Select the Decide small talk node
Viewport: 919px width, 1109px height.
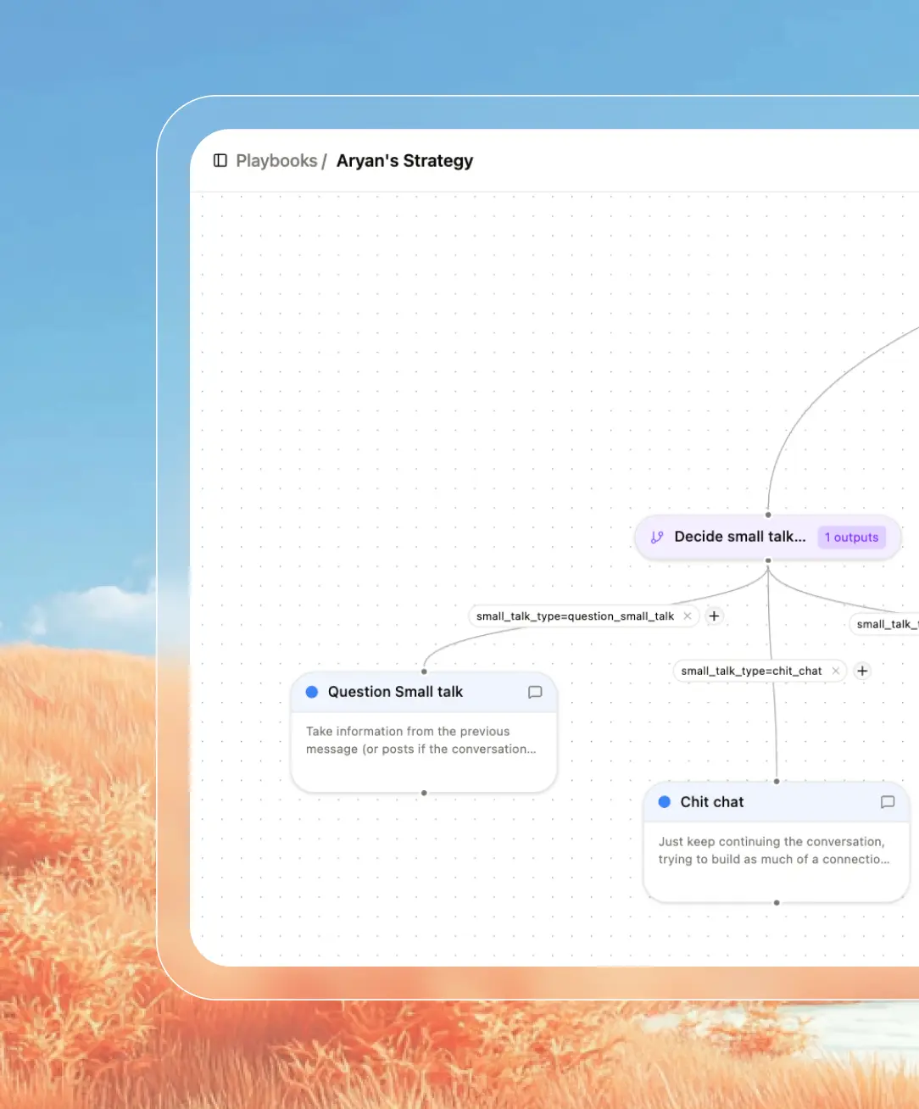point(767,537)
